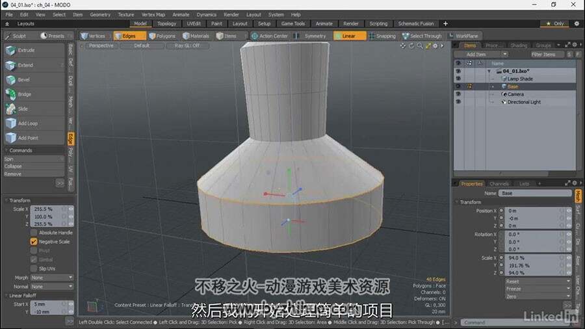This screenshot has width=585, height=329.
Task: Click the item Name field containing Base
Action: point(536,193)
